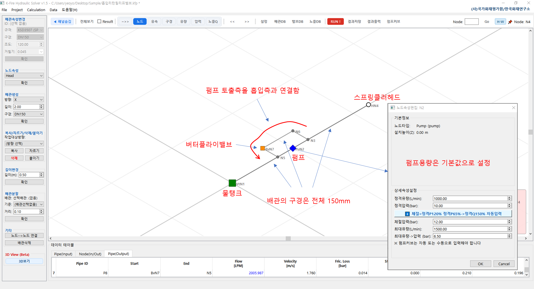Click the info icon on auto-input pump curve button
534x289 pixels.
(407, 214)
